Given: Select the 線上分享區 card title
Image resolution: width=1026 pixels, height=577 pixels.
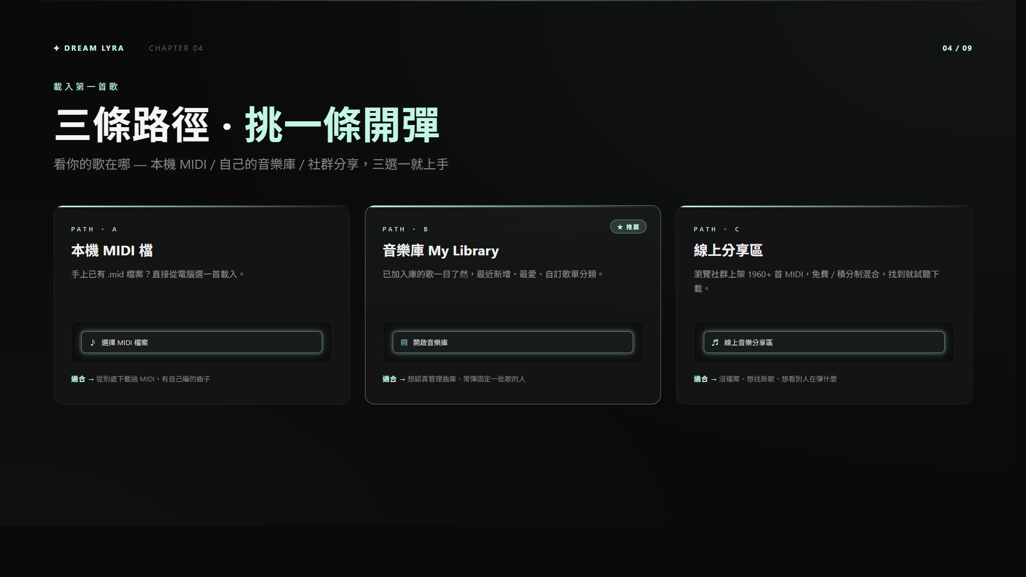Looking at the screenshot, I should pos(728,251).
